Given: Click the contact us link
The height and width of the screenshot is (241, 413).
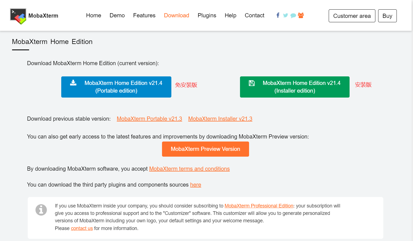Looking at the screenshot, I should pos(82,228).
